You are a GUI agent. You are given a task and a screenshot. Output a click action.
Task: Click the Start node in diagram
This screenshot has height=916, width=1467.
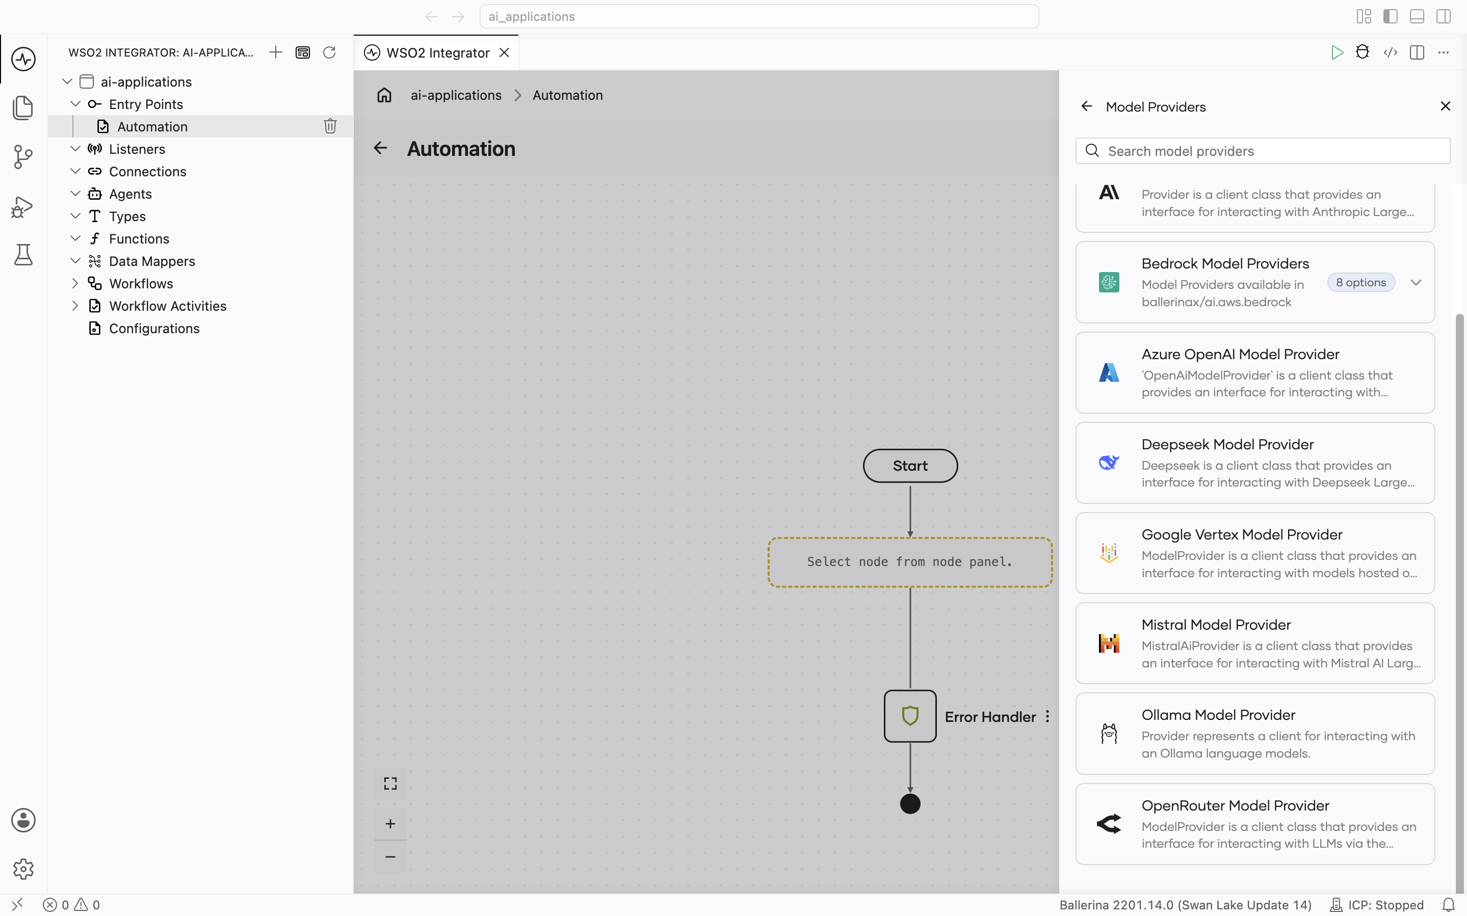point(910,465)
